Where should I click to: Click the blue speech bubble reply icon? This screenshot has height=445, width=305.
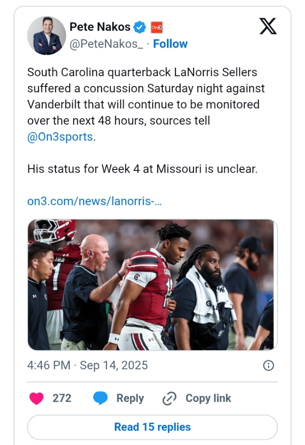pos(100,398)
